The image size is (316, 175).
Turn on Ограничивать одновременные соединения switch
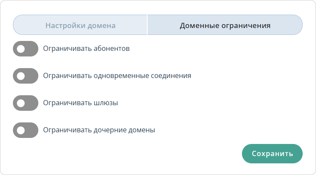(26, 76)
